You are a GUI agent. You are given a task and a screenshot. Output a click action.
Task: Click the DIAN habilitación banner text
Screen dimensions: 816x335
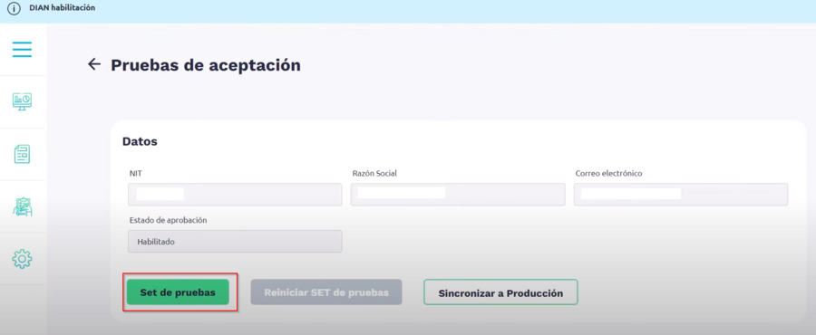[x=62, y=8]
